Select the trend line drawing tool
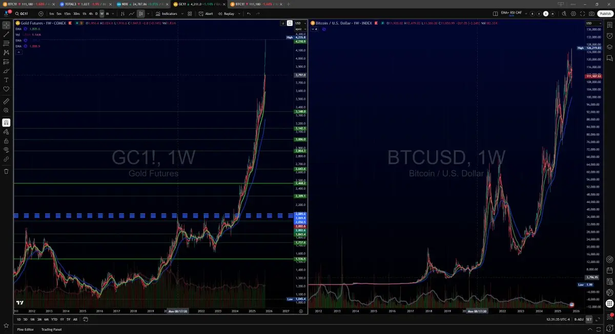Screen dimensions: 615x334 tap(6, 34)
